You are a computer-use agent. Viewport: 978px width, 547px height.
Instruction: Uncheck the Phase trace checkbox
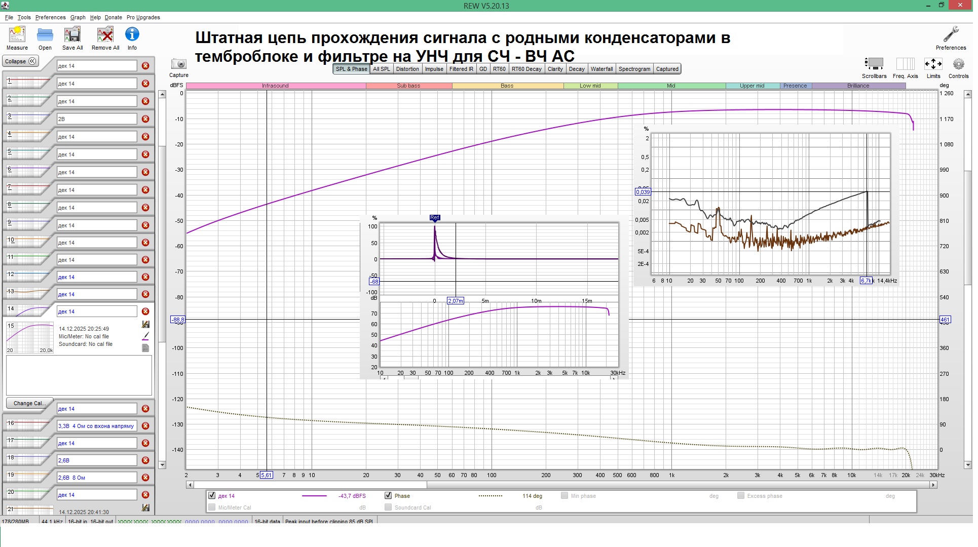(x=388, y=496)
